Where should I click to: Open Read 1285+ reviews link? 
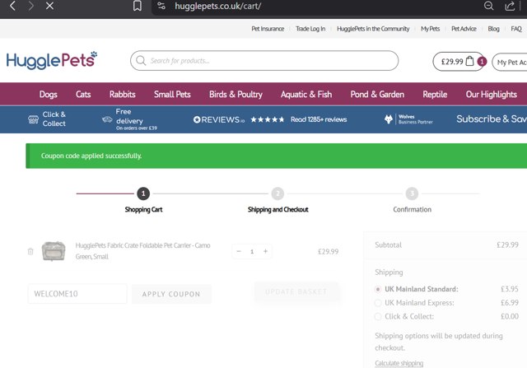click(319, 119)
